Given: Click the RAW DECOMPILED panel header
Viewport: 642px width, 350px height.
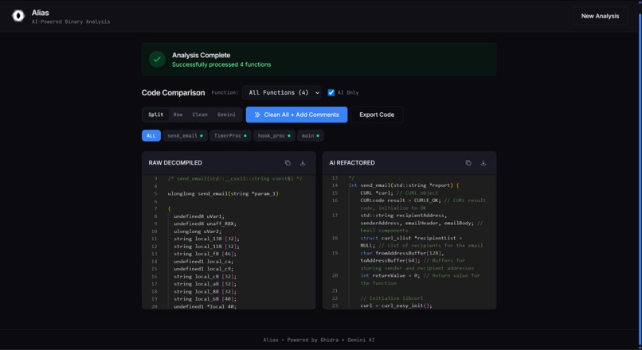Looking at the screenshot, I should coord(229,163).
